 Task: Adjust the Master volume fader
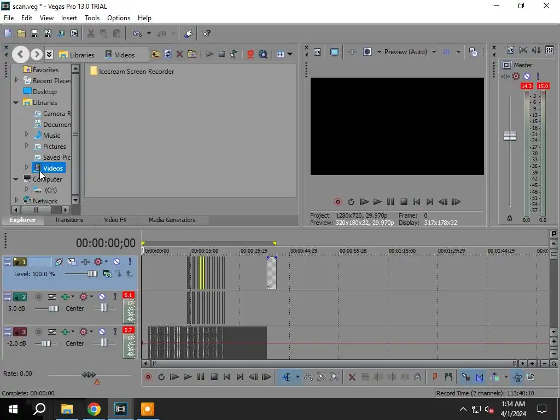click(510, 136)
